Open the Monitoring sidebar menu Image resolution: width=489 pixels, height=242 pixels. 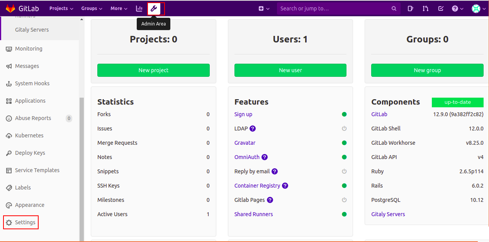click(29, 49)
